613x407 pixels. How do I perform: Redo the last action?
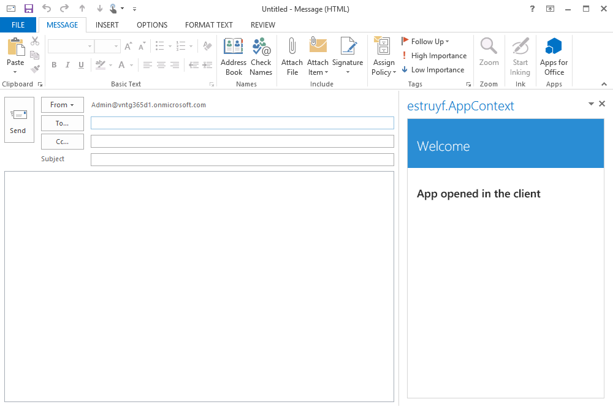click(x=64, y=9)
